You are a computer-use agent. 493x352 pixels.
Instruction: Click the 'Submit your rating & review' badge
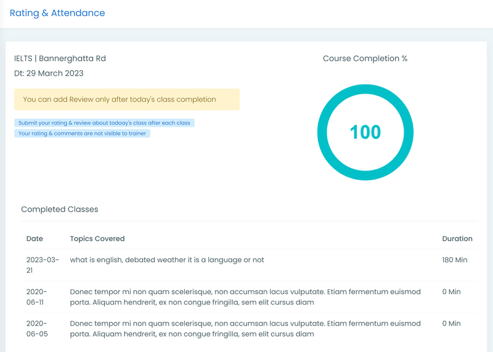click(x=104, y=123)
